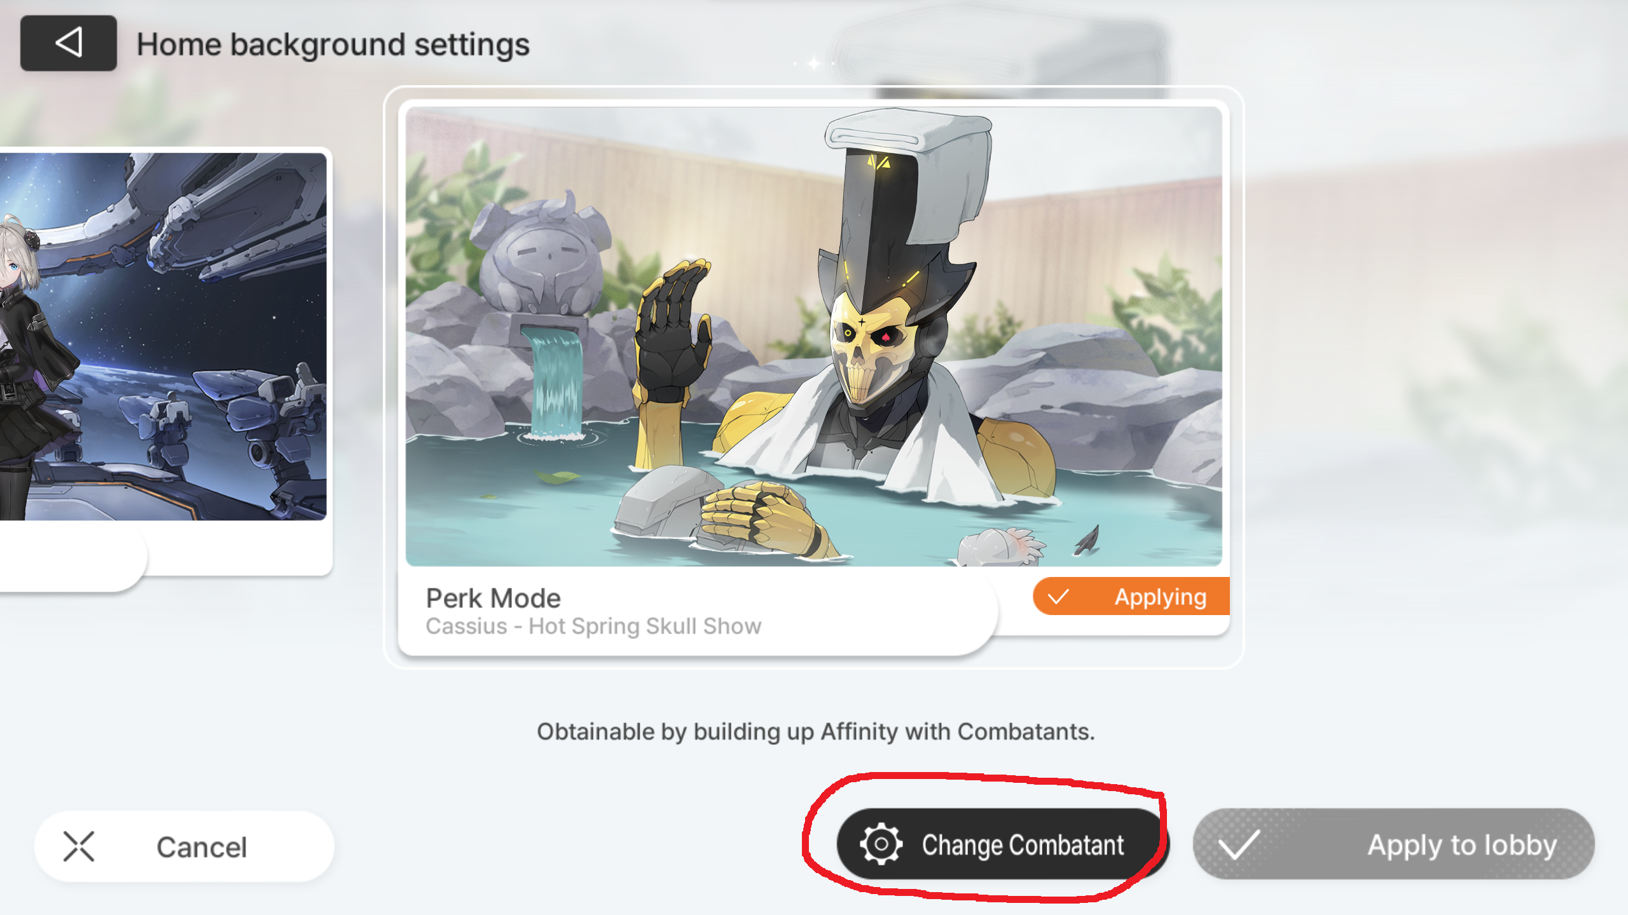
Task: Click the back arrow icon
Action: point(69,43)
